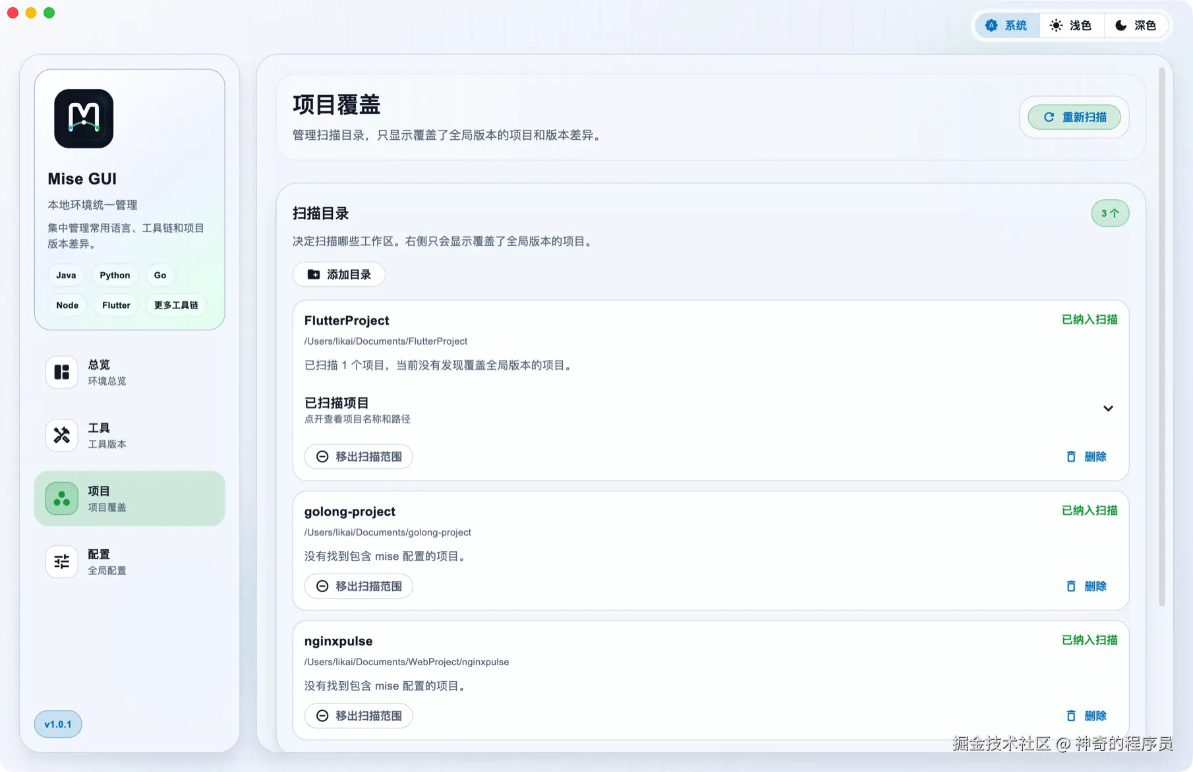Click 已纳入扫描 status on nginxpulse
Screen dimensions: 1193x772
pyautogui.click(x=1090, y=640)
